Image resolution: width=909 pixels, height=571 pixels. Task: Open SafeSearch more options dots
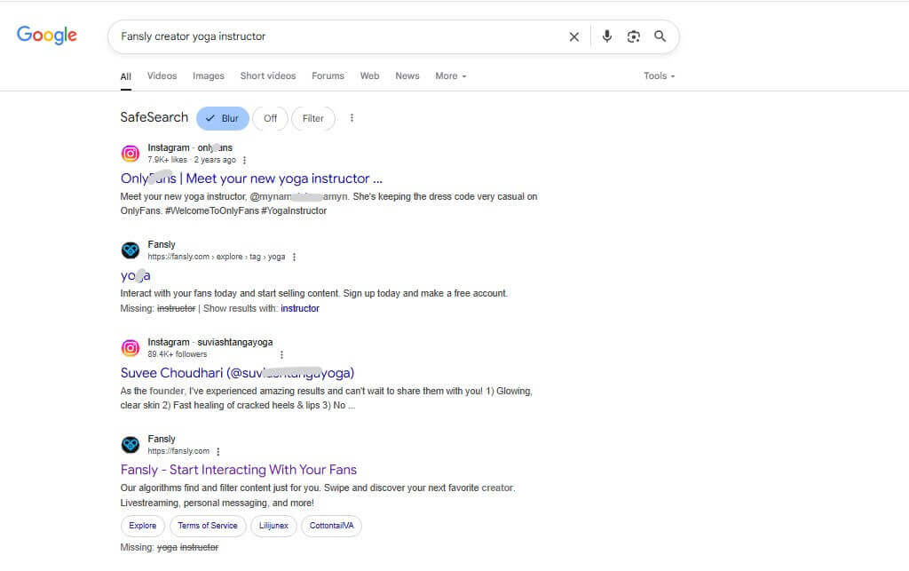click(x=352, y=118)
